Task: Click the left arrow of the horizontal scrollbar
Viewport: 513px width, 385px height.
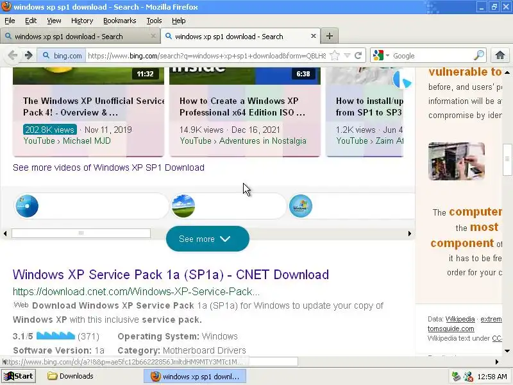Action: pos(5,234)
